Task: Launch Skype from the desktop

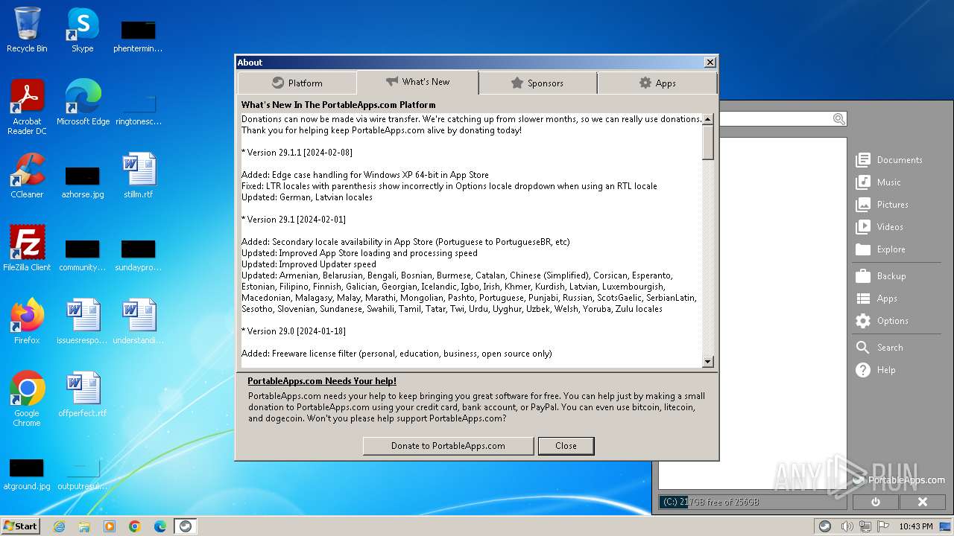Action: pyautogui.click(x=83, y=30)
